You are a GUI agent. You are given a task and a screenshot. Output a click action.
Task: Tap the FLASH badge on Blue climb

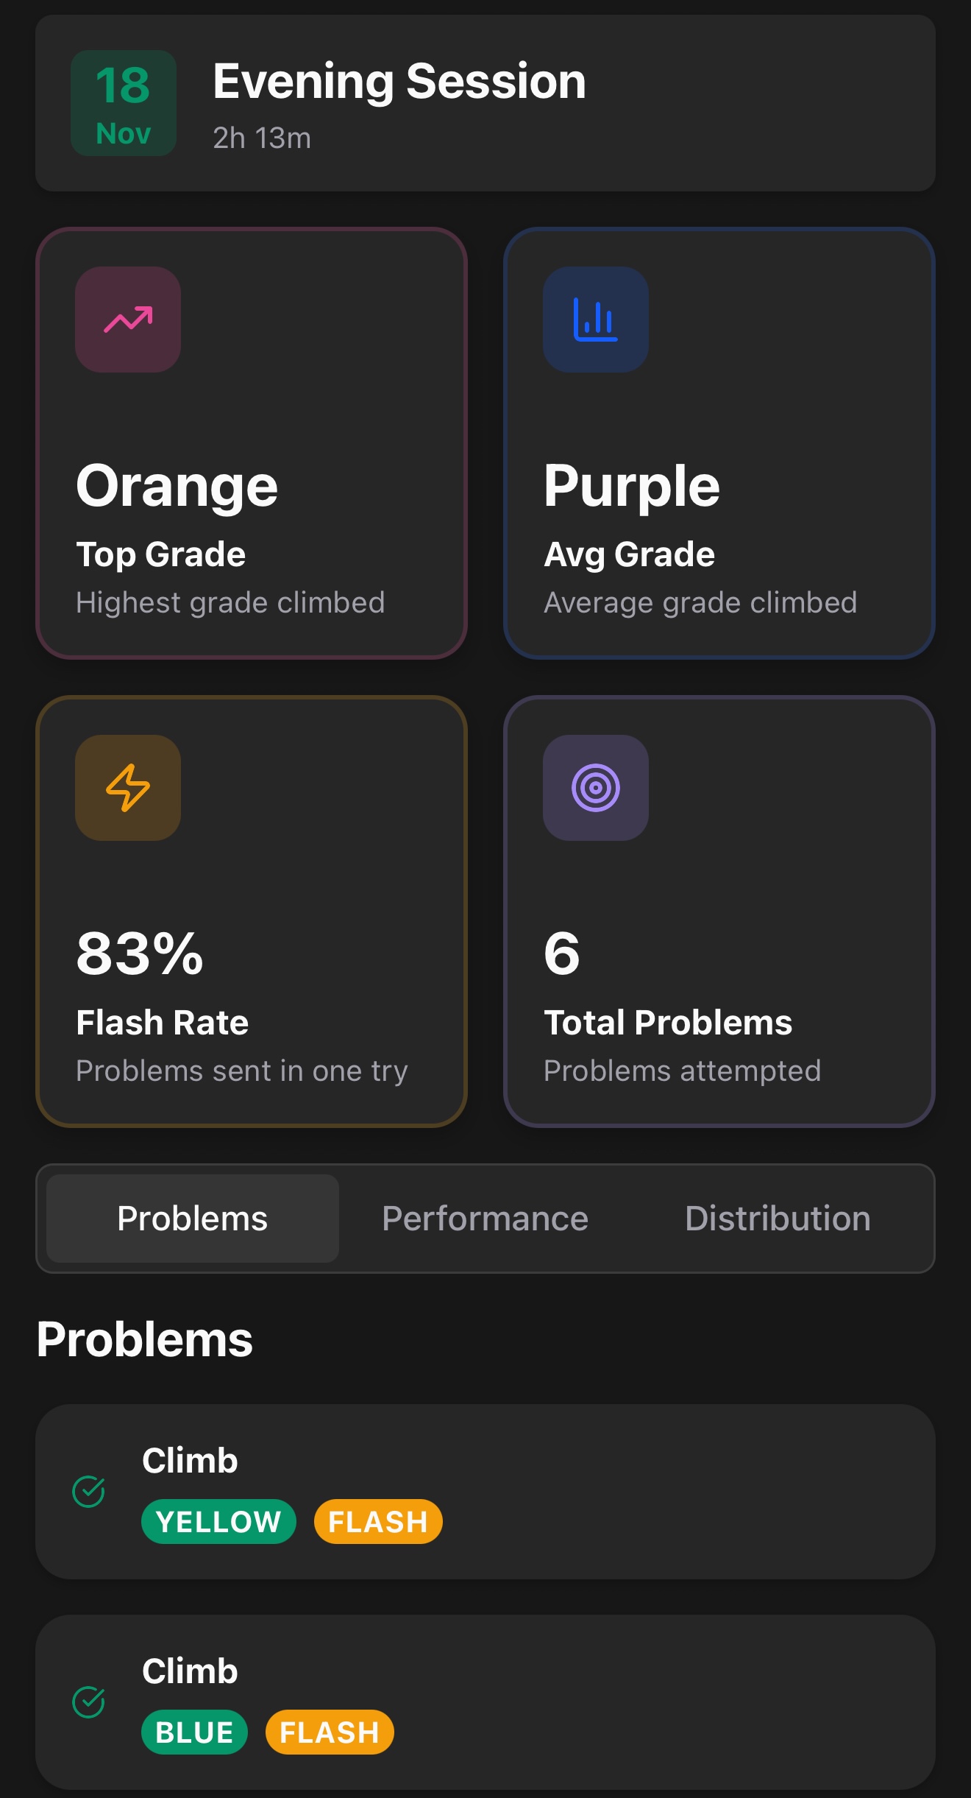point(330,1732)
